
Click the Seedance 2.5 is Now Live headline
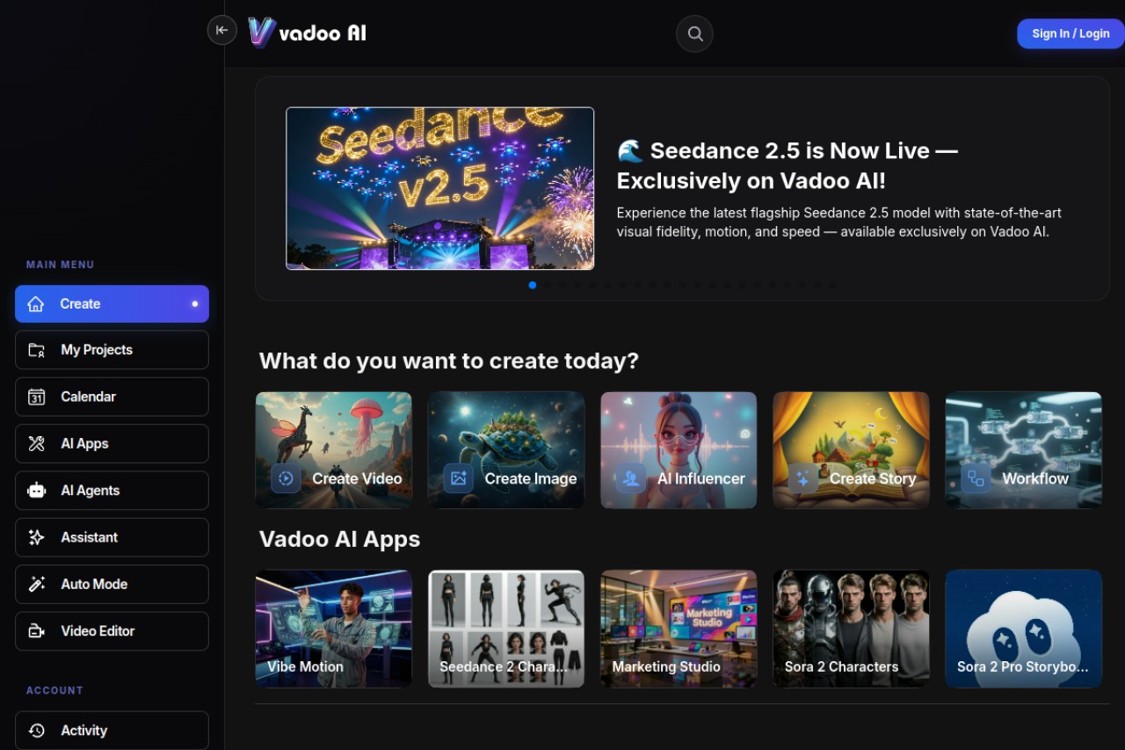pyautogui.click(x=787, y=165)
